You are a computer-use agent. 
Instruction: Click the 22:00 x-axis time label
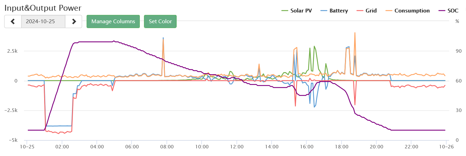click(x=411, y=147)
